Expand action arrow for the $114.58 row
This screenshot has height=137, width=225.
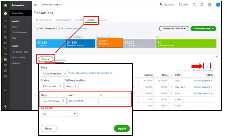click(x=212, y=87)
